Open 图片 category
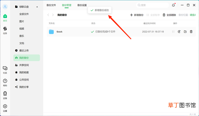Image resolution: width=199 pixels, height=116 pixels. click(21, 21)
